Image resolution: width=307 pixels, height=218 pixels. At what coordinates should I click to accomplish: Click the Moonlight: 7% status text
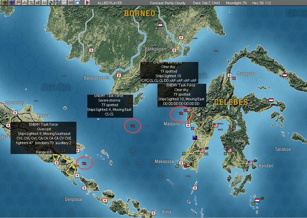(x=236, y=3)
